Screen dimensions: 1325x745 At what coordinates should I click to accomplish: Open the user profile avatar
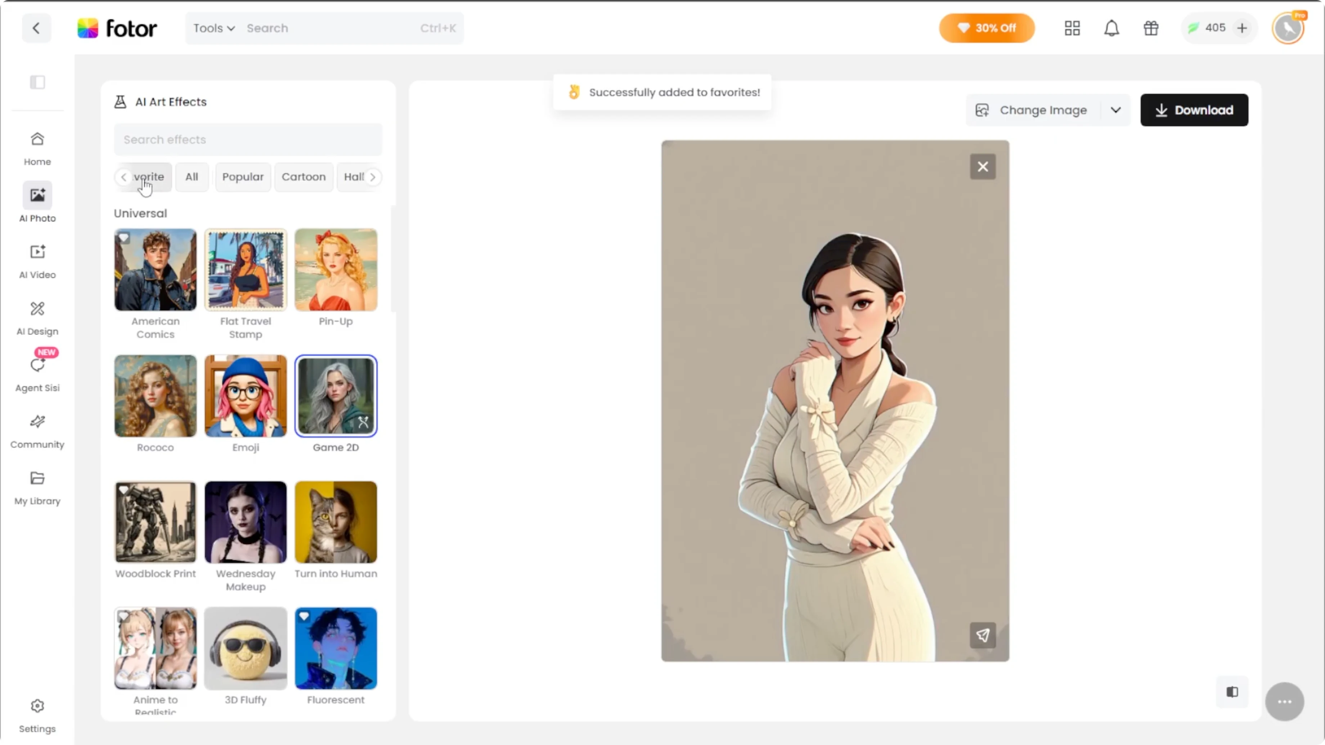pos(1288,28)
